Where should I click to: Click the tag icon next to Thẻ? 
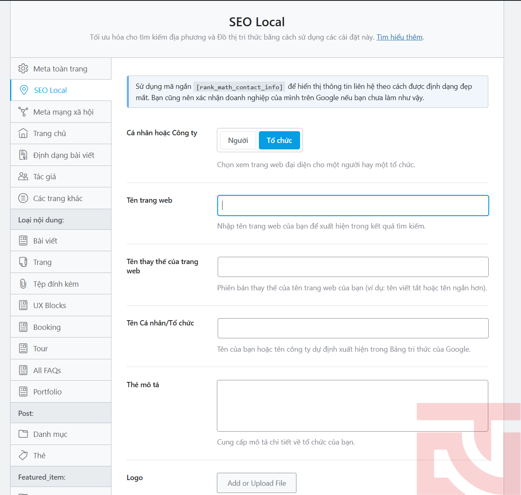click(23, 455)
